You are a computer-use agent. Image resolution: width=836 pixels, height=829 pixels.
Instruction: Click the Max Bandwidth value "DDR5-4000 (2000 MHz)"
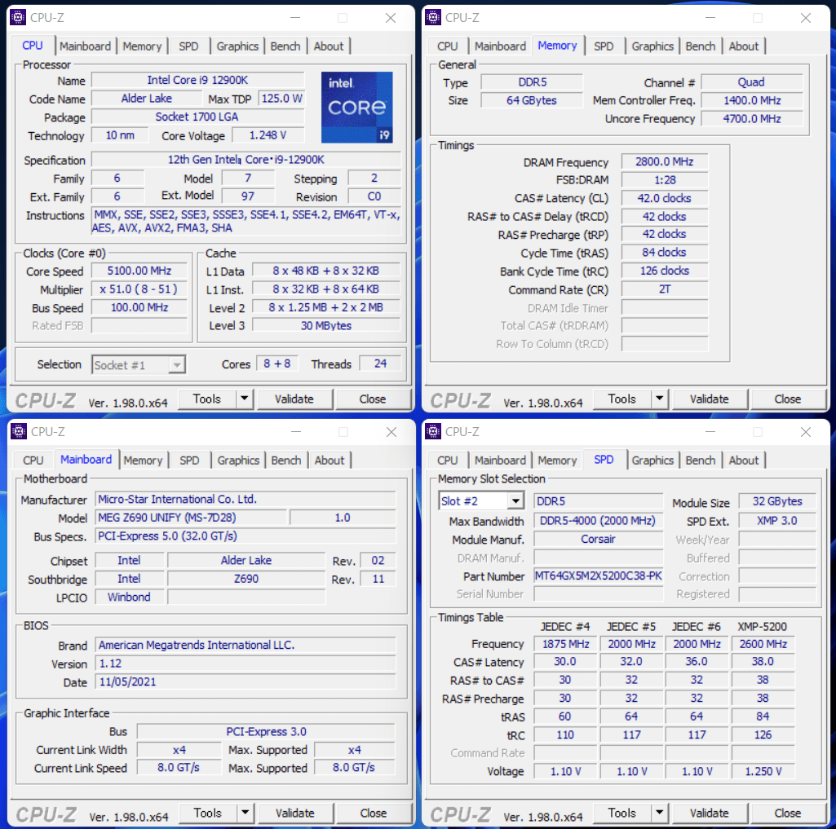coord(598,521)
